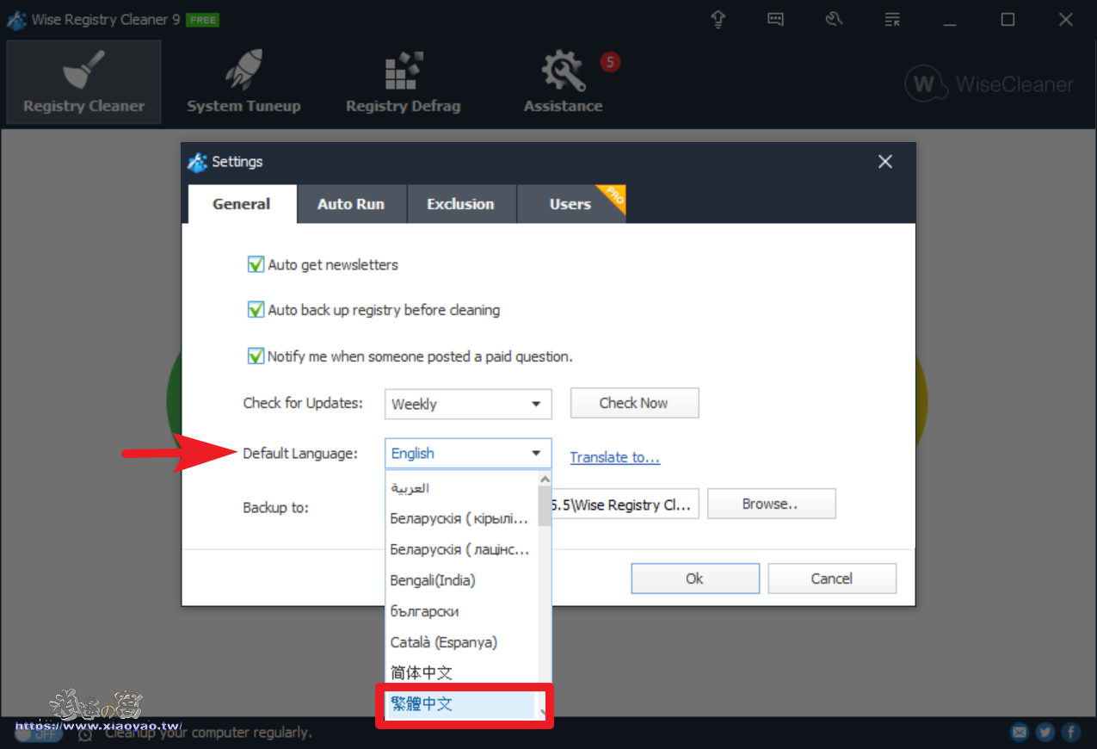Switch to the Exclusion tab

(460, 204)
